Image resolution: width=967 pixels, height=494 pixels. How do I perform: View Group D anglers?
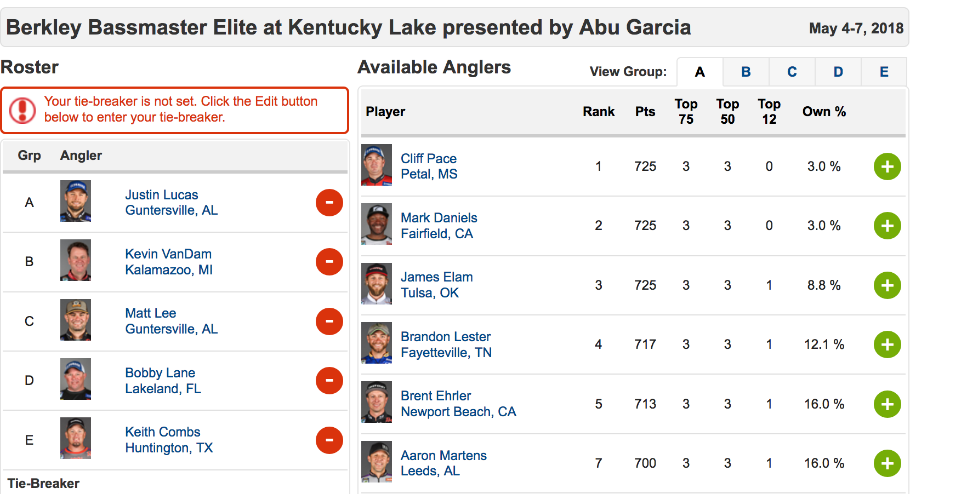(838, 72)
